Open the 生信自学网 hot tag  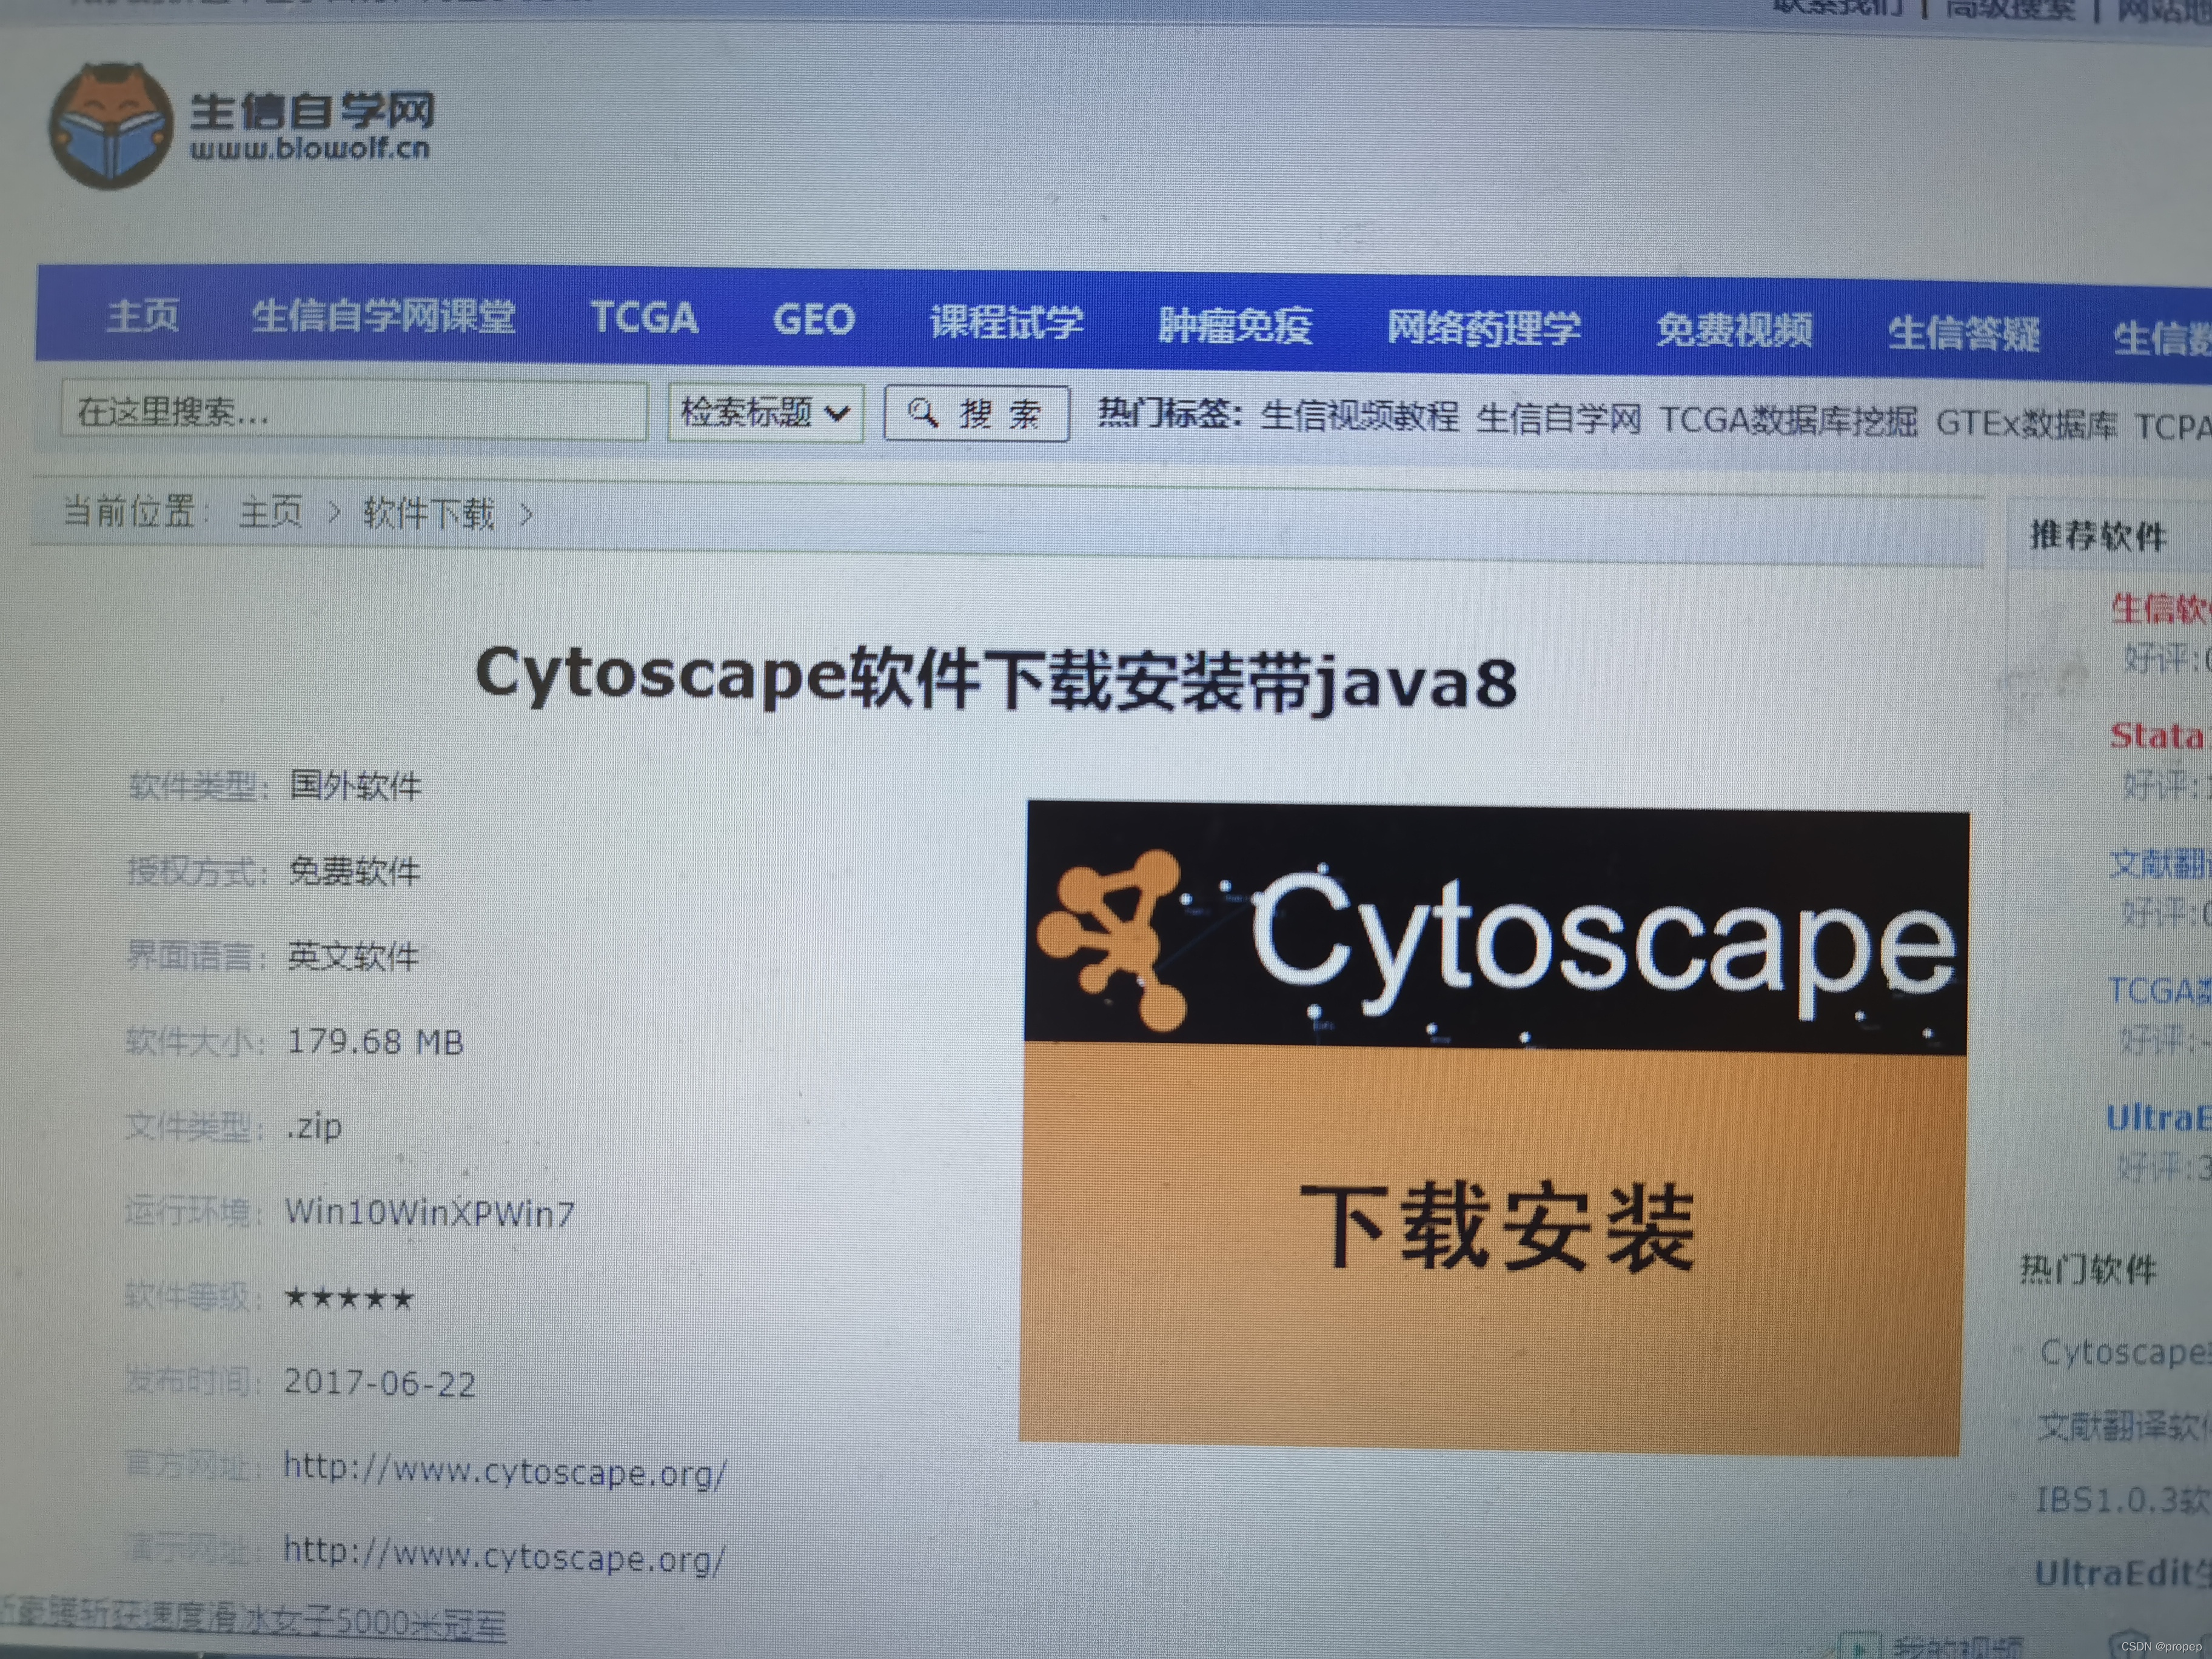1558,418
